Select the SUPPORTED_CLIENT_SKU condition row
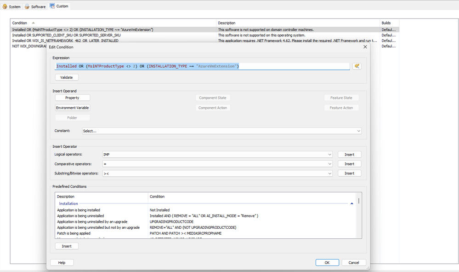Image resolution: width=459 pixels, height=272 pixels. [x=205, y=35]
